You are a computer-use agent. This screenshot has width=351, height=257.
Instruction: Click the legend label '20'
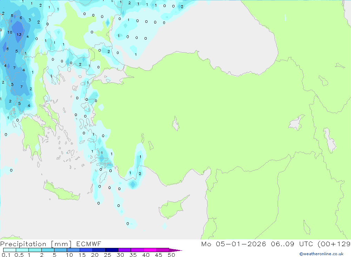point(95,255)
